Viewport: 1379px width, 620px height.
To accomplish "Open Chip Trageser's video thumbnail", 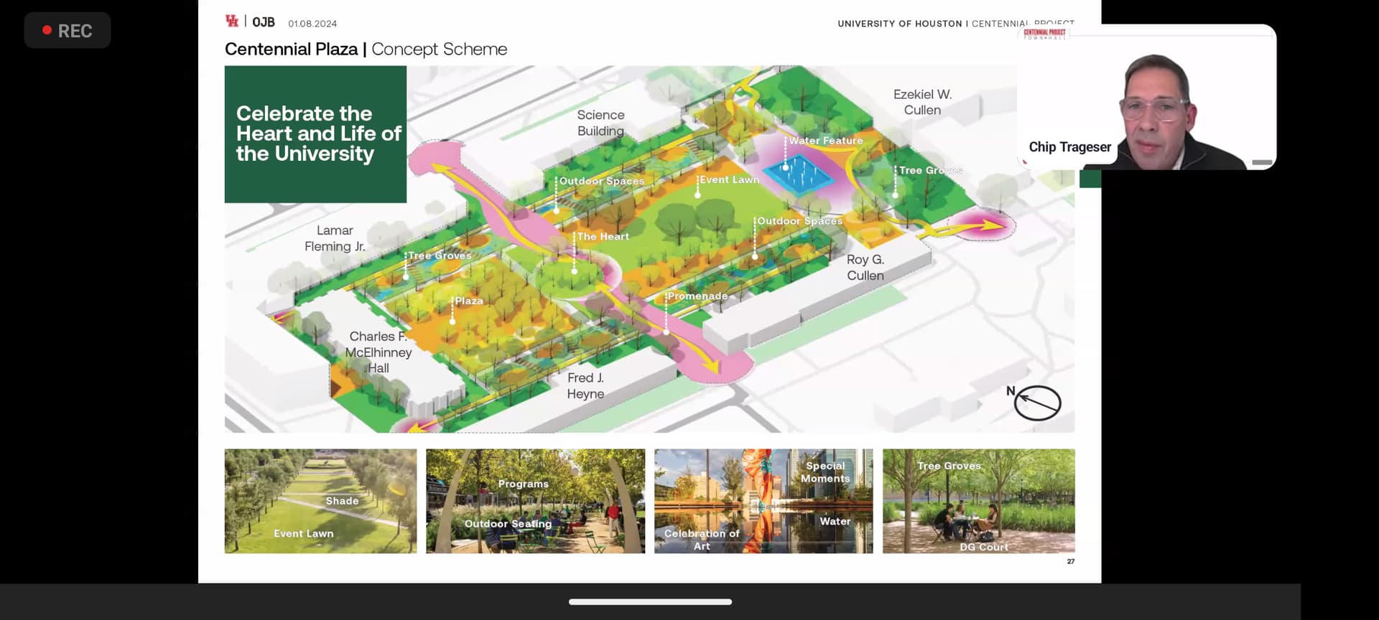I will coord(1148,97).
